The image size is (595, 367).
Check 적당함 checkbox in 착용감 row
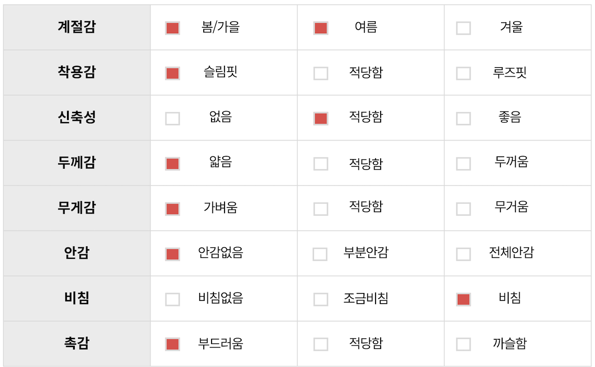pos(321,73)
